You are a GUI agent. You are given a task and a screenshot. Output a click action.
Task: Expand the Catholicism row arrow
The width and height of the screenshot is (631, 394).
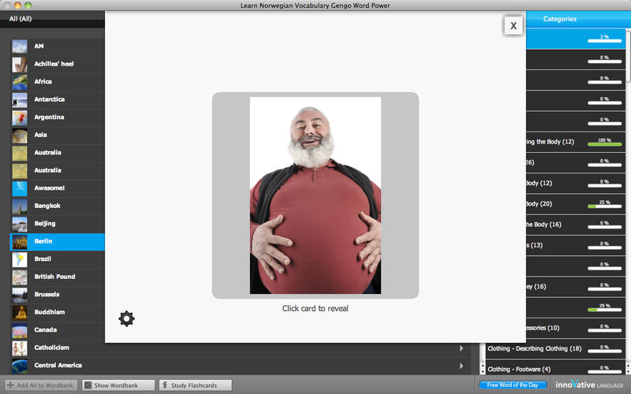[461, 348]
